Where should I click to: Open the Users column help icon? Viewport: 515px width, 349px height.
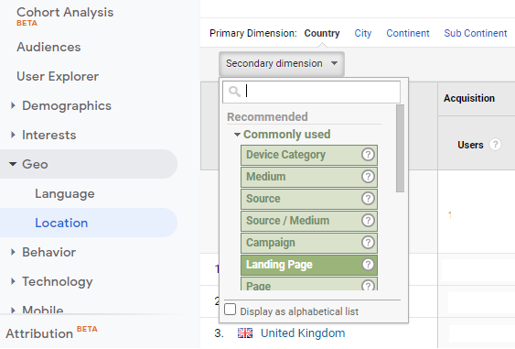point(495,145)
